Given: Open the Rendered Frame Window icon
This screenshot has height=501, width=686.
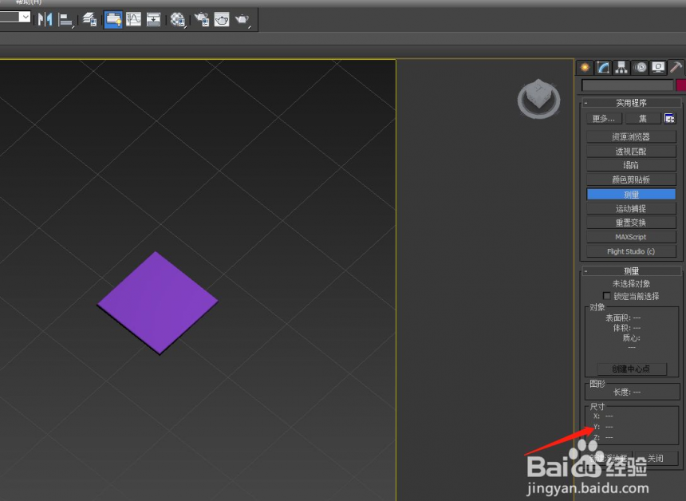Looking at the screenshot, I should (222, 19).
